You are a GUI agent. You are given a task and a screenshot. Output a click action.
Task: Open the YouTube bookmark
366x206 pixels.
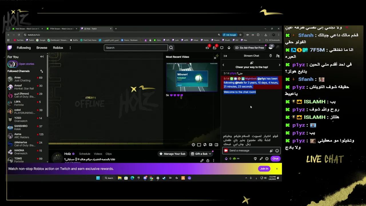pyautogui.click(x=19, y=40)
